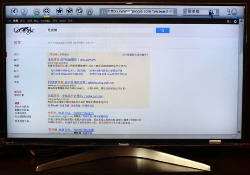The image size is (250, 175).
Task: Click the vertical scrollbar up arrow
Action: pyautogui.click(x=241, y=21)
